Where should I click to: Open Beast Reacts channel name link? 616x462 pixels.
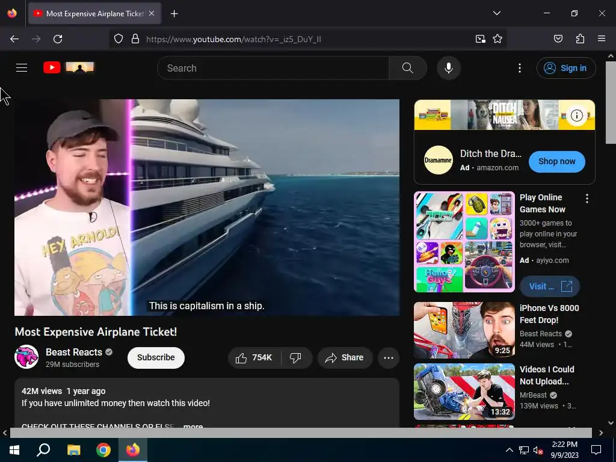pyautogui.click(x=74, y=352)
